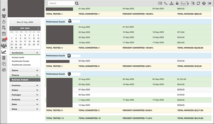The height and width of the screenshot is (124, 214).
Task: Collapse the Accelerware section
Action: (25, 53)
